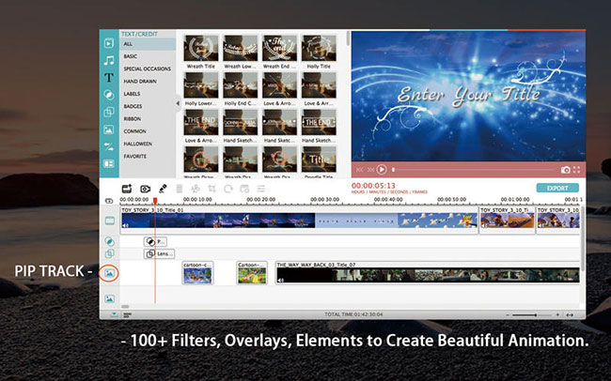611x381 pixels.
Task: Select the Wreath Title thumbnail
Action: pos(200,49)
